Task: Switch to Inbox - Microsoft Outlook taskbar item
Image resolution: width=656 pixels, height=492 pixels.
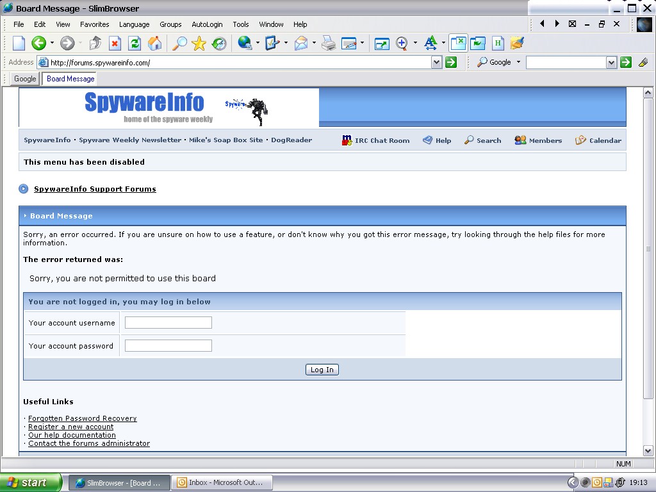Action: click(x=222, y=482)
